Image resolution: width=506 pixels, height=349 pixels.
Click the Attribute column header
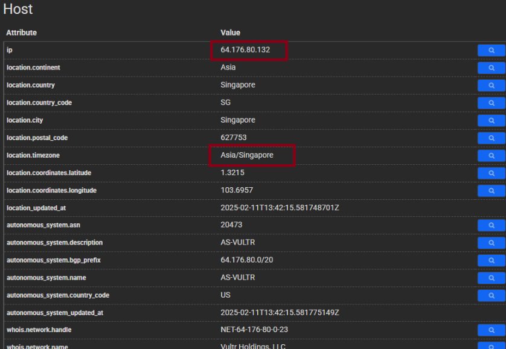[22, 33]
